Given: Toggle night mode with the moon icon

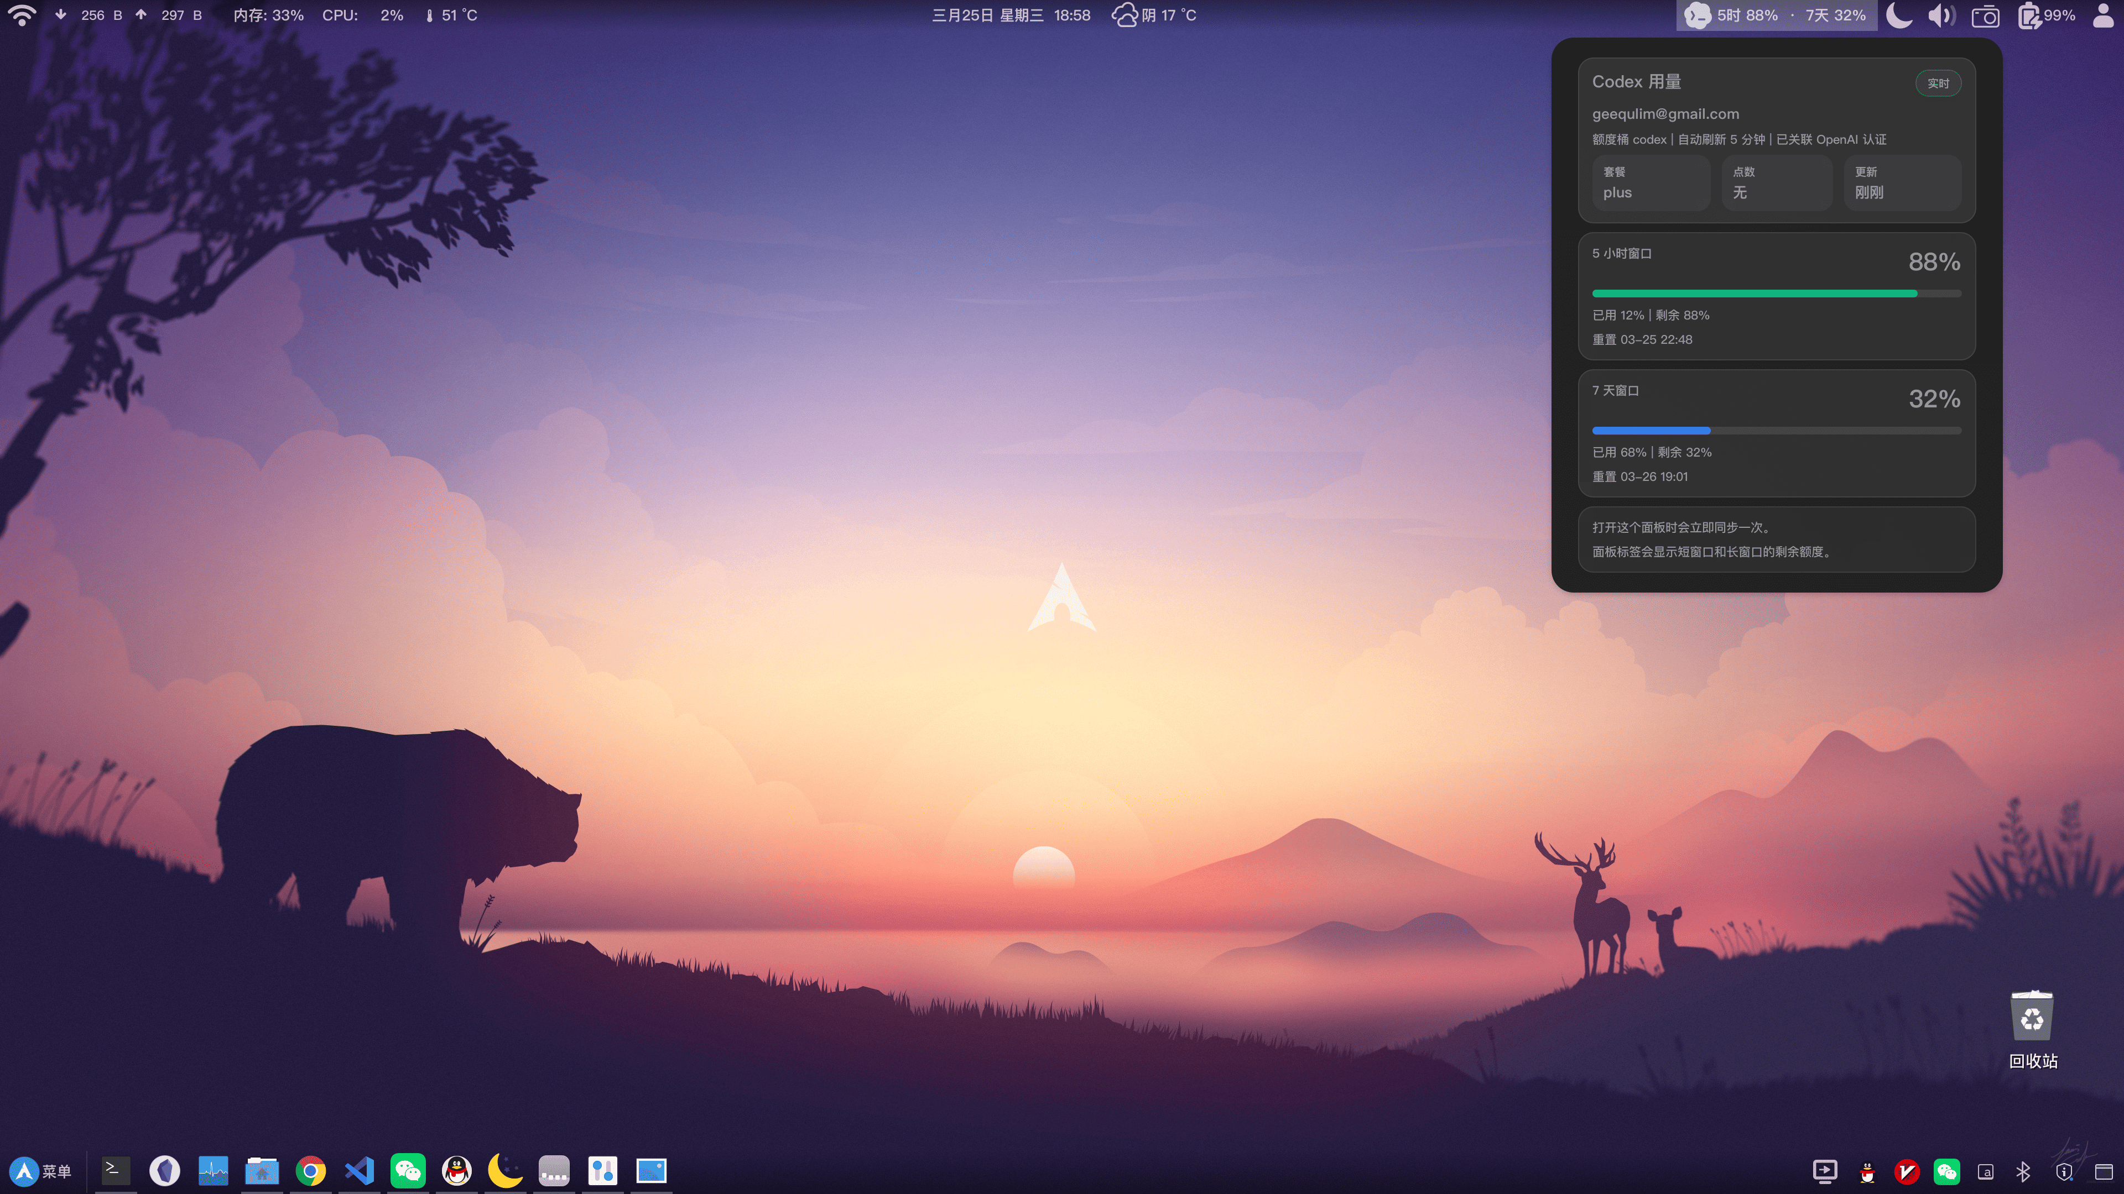Looking at the screenshot, I should (x=1899, y=15).
